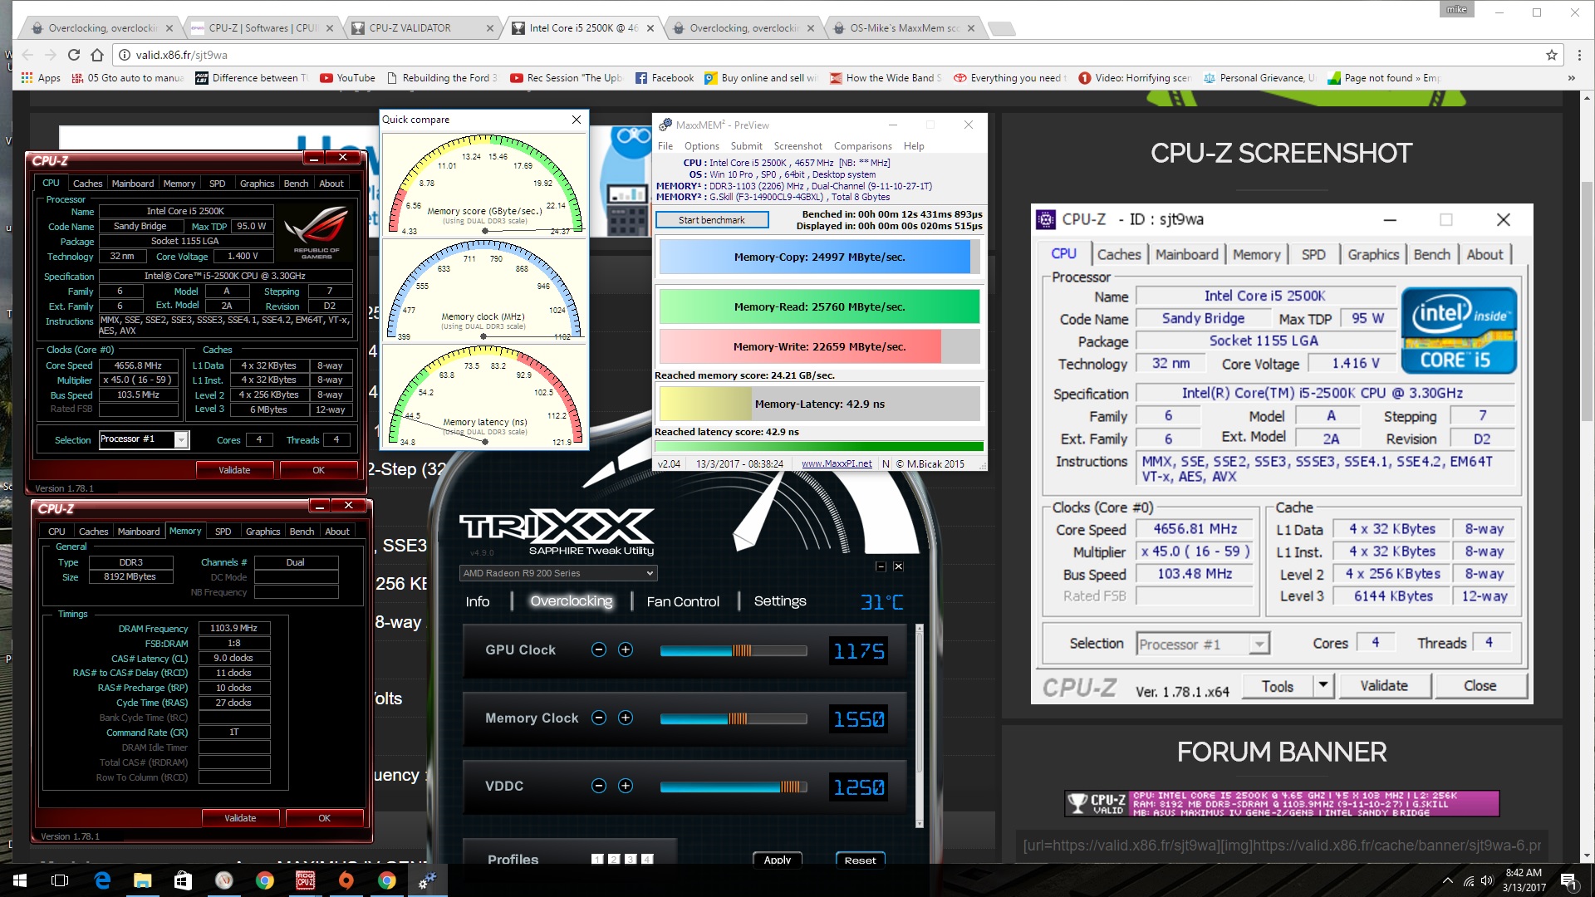Reload the valid.x86.fr page
The width and height of the screenshot is (1595, 897).
click(x=74, y=55)
